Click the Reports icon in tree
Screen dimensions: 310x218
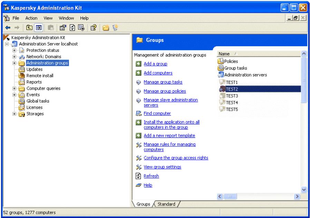tap(21, 82)
